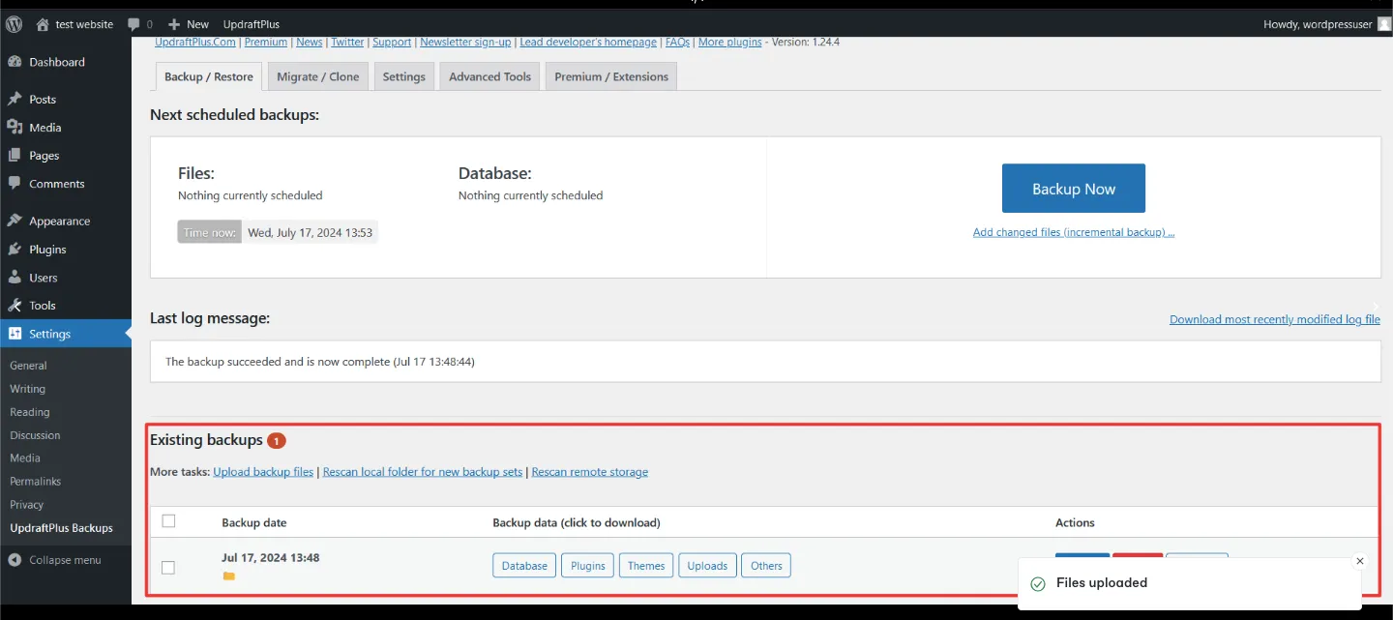
Task: Download the Plugins backup
Action: 587,566
